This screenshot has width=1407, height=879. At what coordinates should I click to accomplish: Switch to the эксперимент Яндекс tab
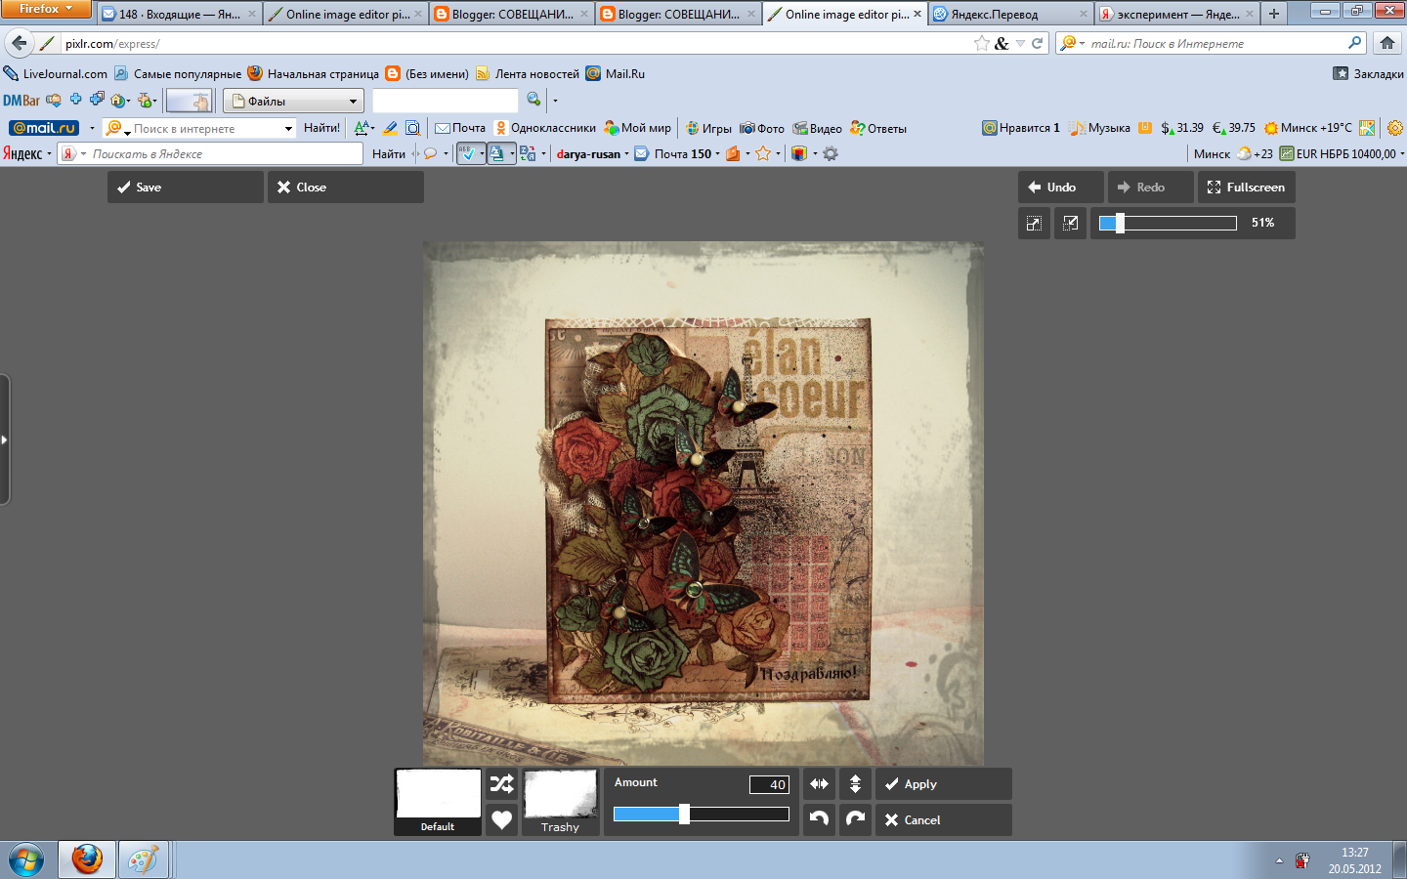pos(1176,14)
